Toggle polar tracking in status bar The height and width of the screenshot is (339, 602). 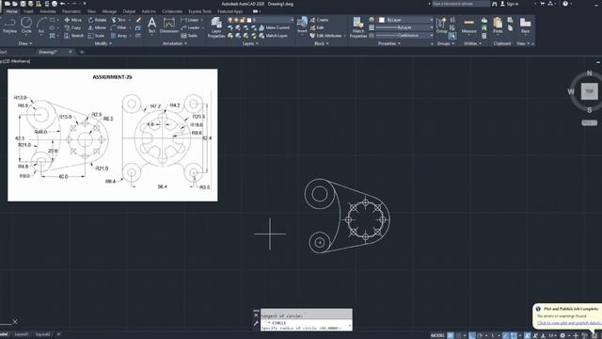tap(480, 335)
